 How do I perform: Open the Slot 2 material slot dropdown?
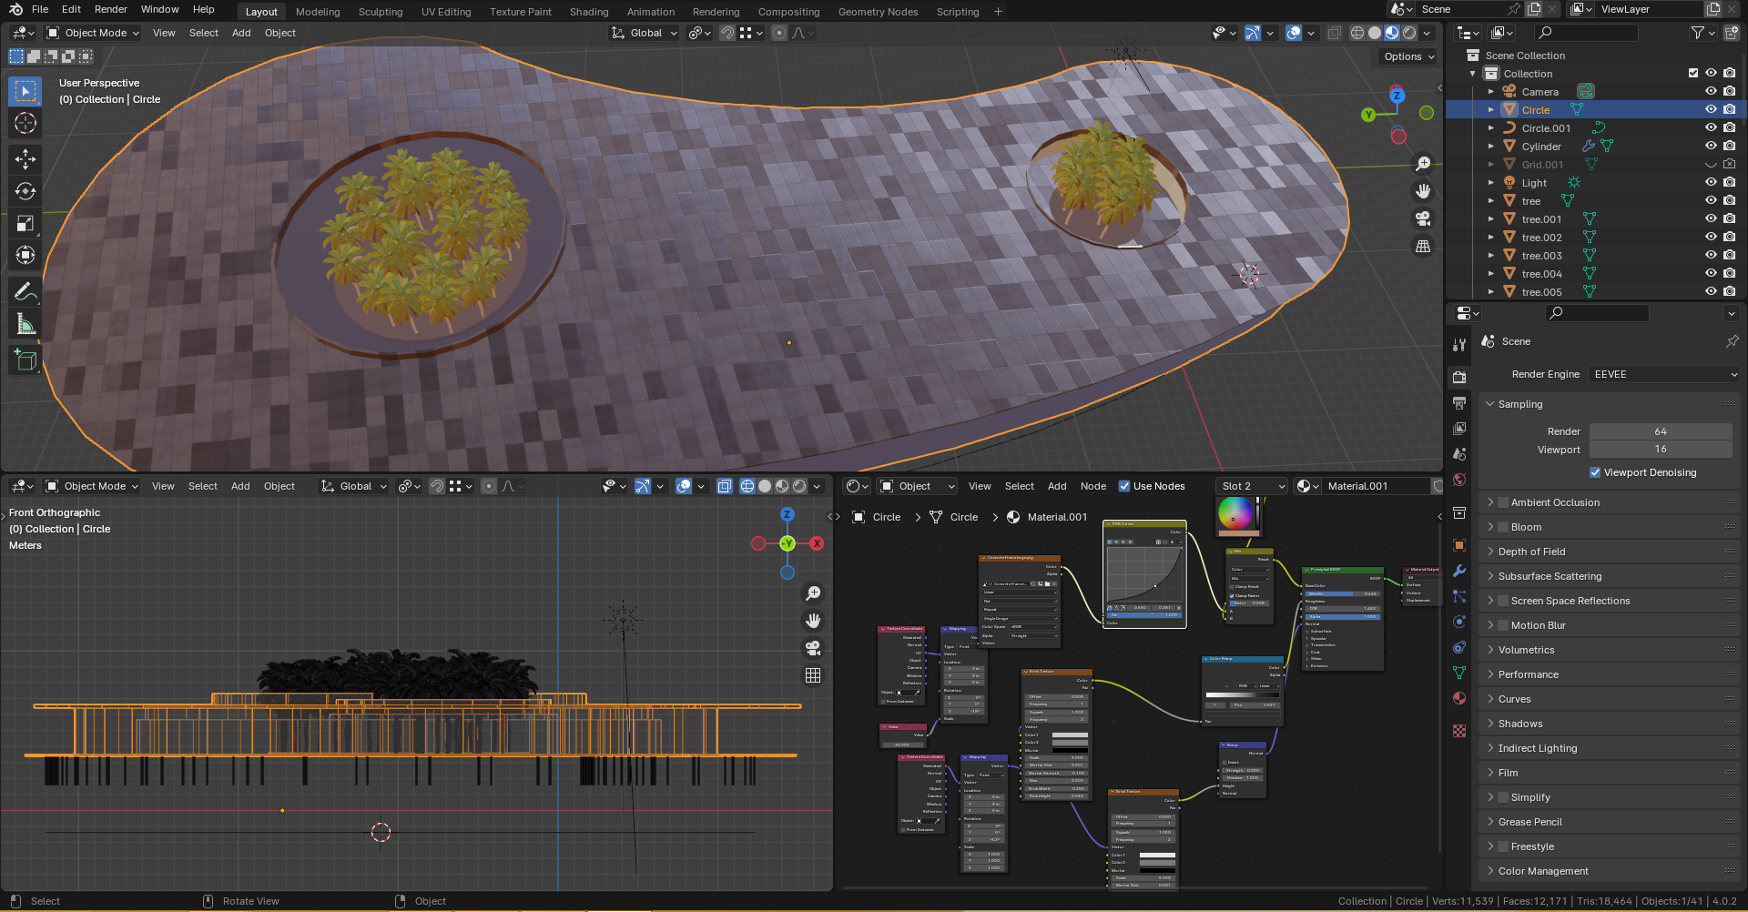click(1253, 486)
